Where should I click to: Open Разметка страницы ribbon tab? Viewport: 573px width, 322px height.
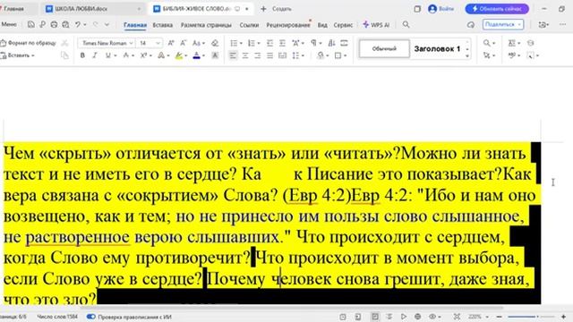pyautogui.click(x=206, y=25)
